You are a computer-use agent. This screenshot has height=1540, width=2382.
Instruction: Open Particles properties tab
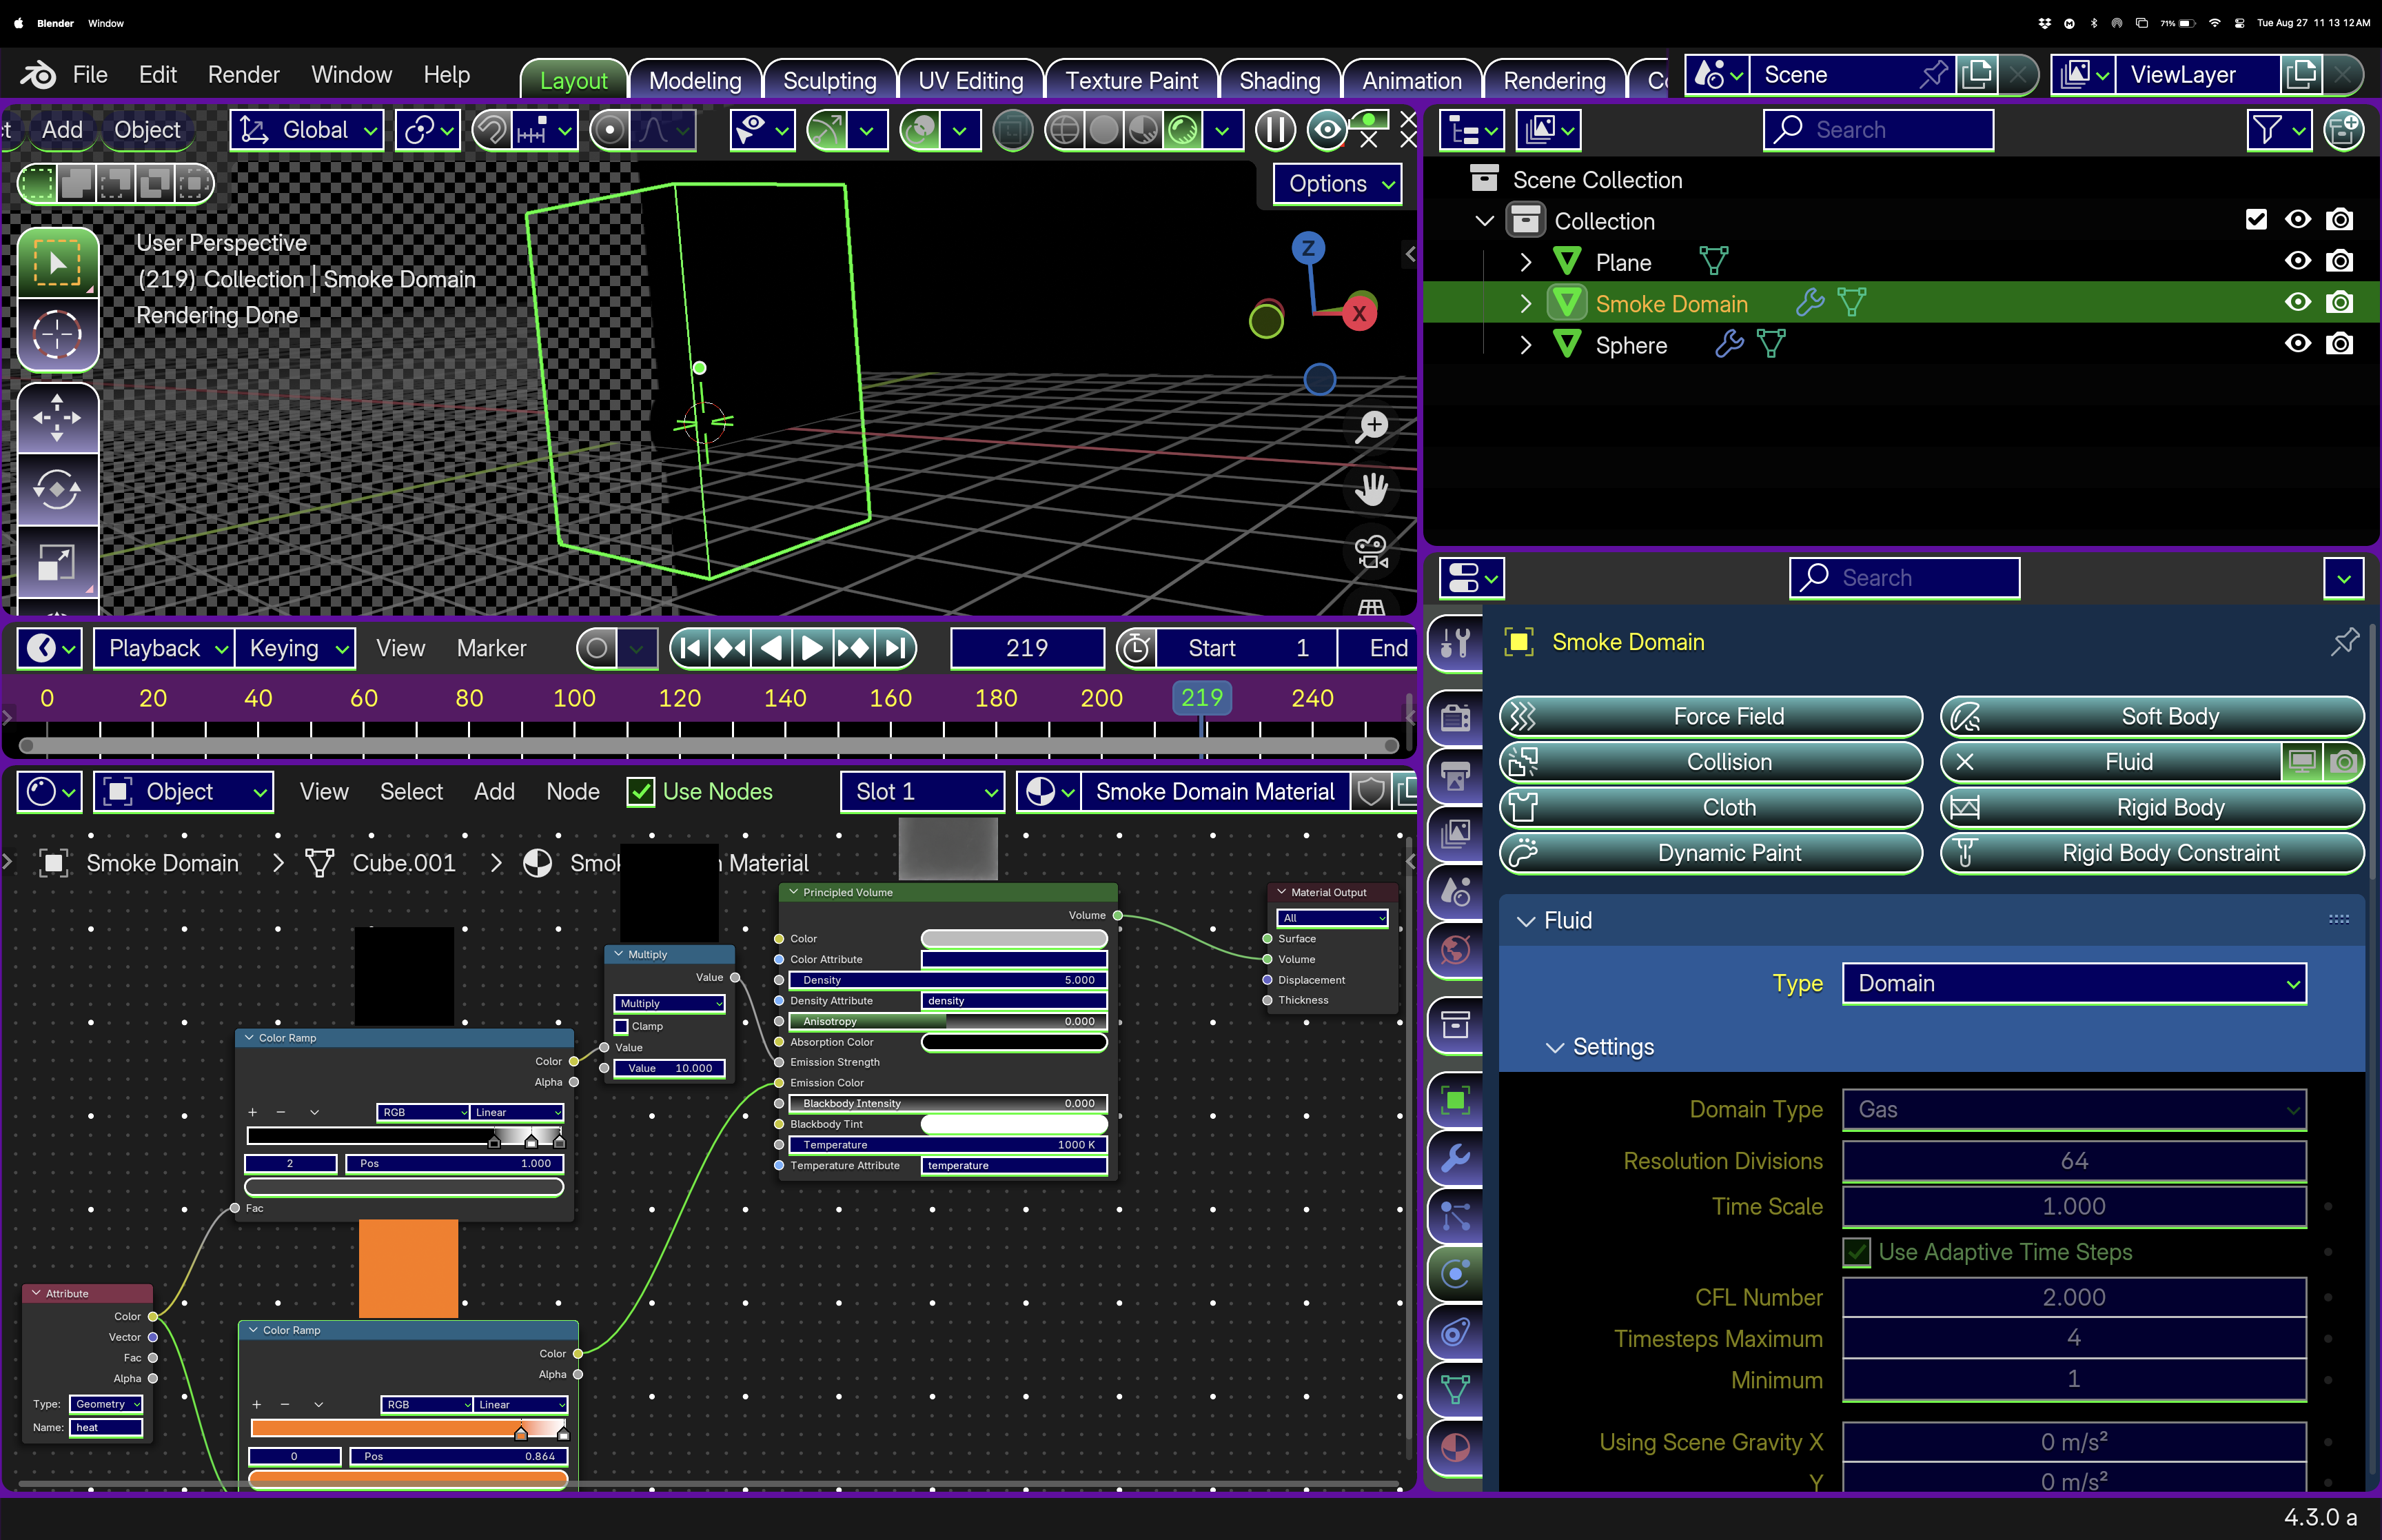coord(1456,1216)
